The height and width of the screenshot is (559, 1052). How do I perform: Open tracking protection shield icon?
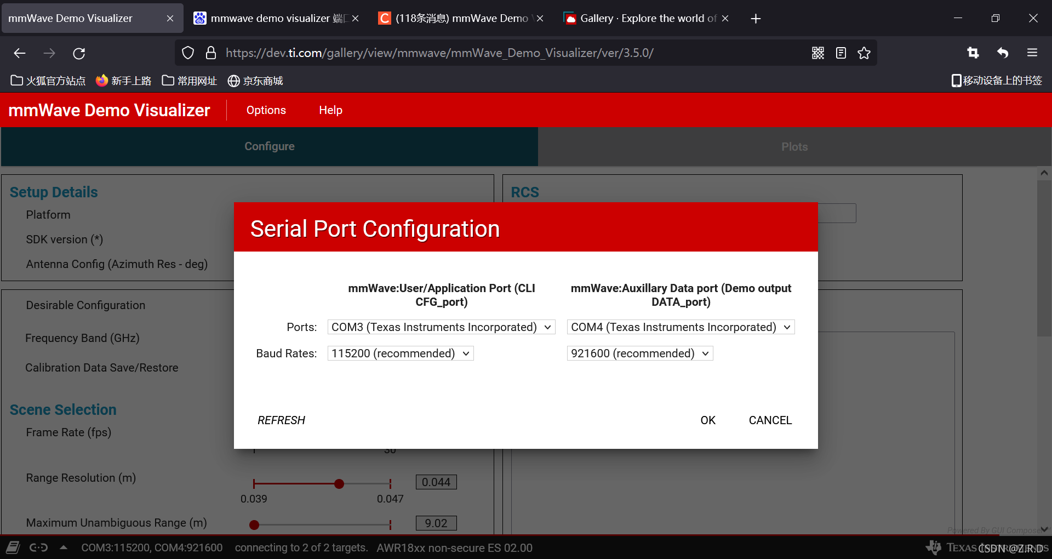(188, 53)
